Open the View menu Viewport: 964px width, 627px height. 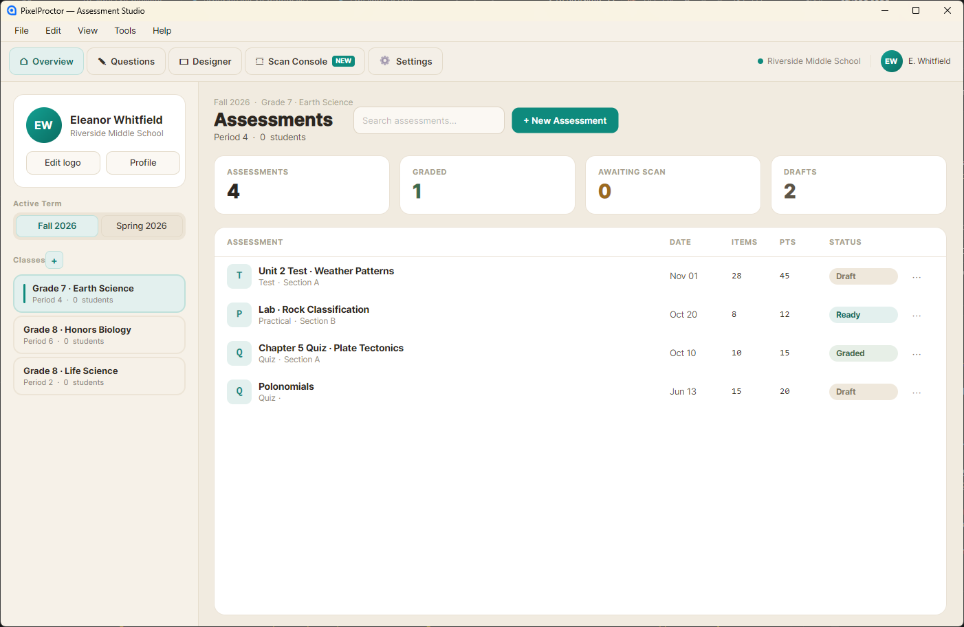click(x=87, y=30)
